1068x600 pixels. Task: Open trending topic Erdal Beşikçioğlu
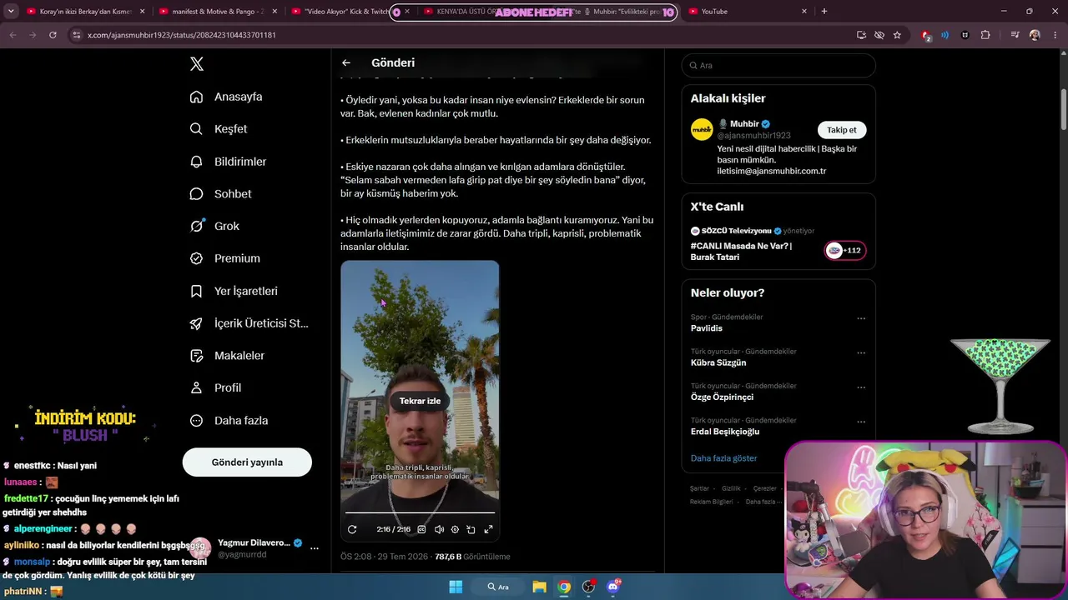pos(725,432)
